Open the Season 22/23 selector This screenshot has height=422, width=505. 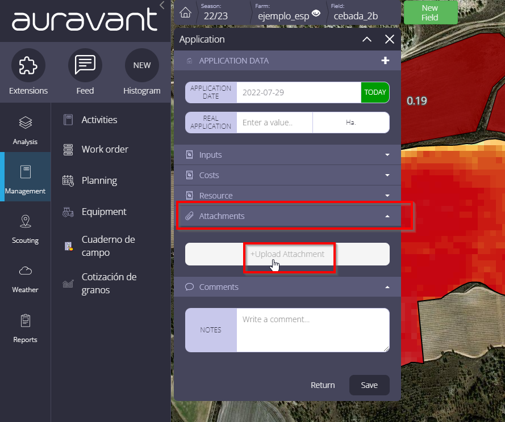(x=216, y=12)
